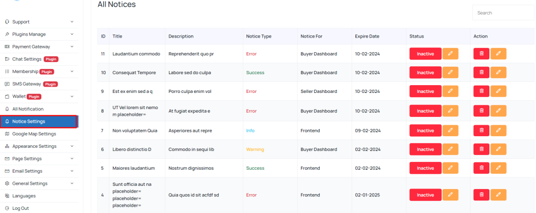Toggle Inactive status for Maiores laudantium
This screenshot has width=536, height=213.
pyautogui.click(x=425, y=168)
